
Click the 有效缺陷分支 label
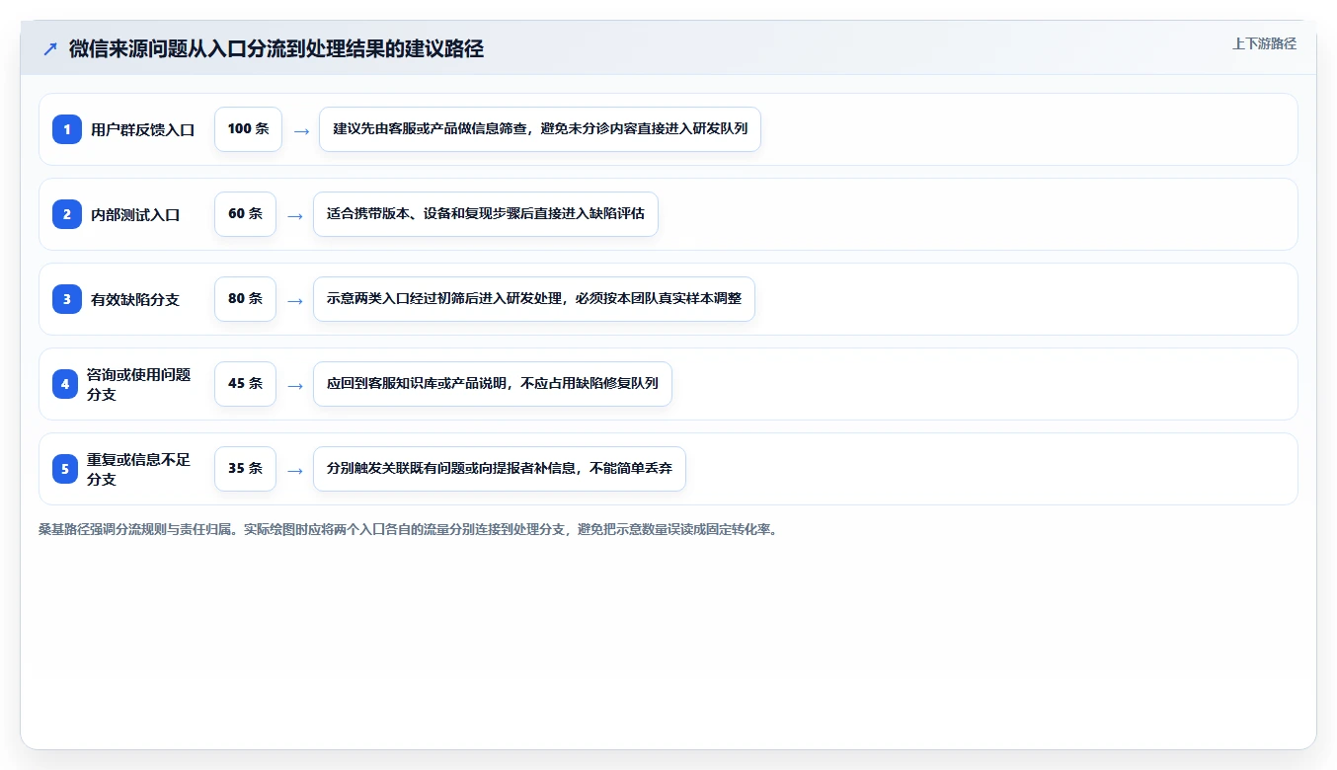pos(135,299)
